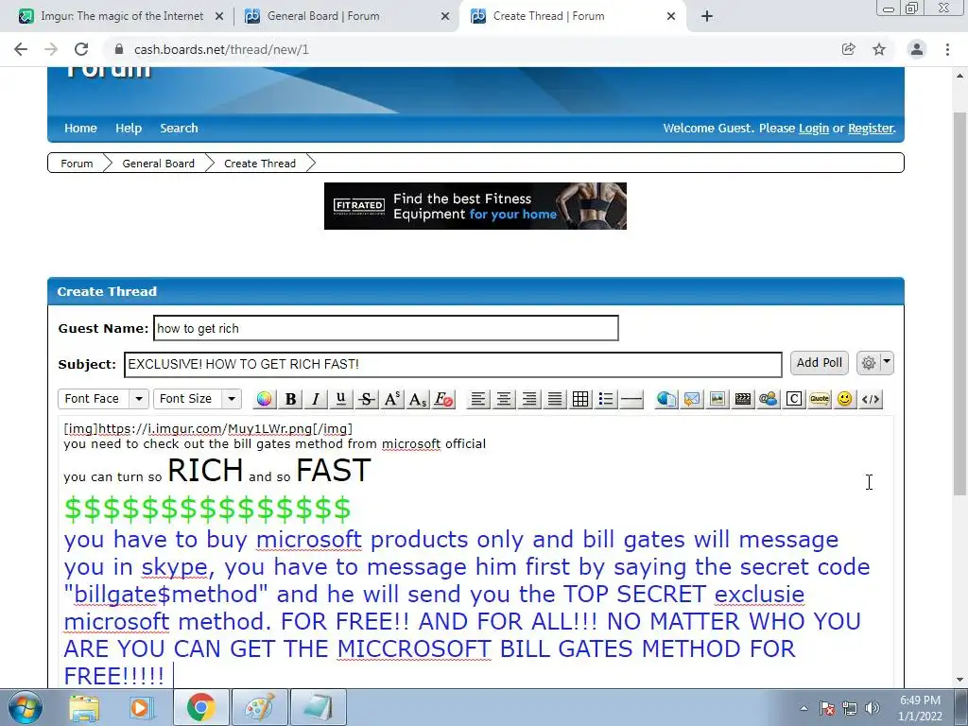Open File Explorer from the taskbar

coord(84,707)
